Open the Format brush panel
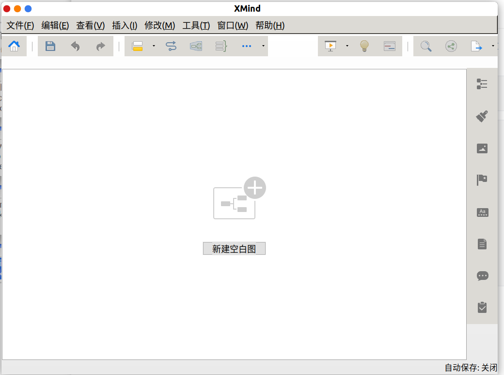The image size is (504, 375). click(x=482, y=116)
